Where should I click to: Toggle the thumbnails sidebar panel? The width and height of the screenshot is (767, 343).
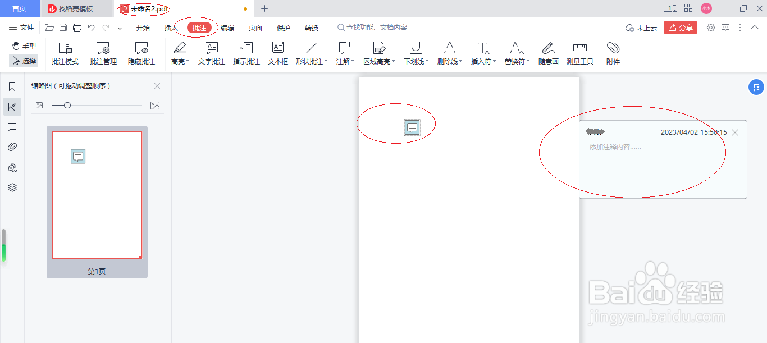click(x=12, y=107)
